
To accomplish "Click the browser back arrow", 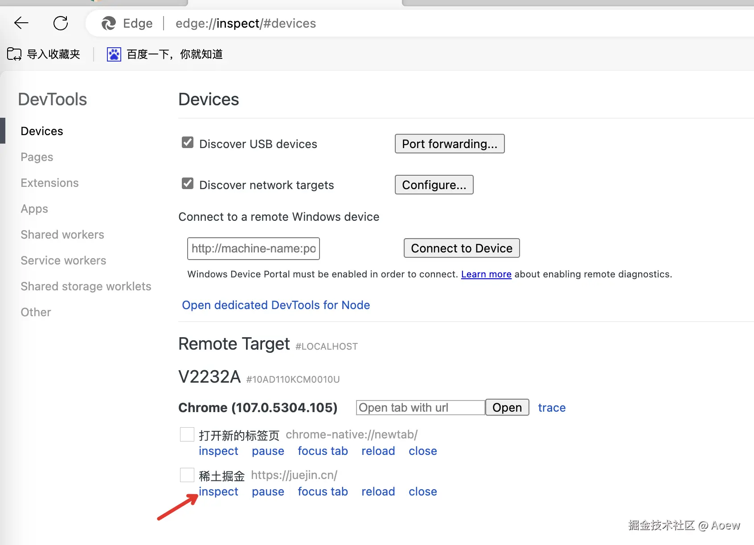I will point(21,23).
